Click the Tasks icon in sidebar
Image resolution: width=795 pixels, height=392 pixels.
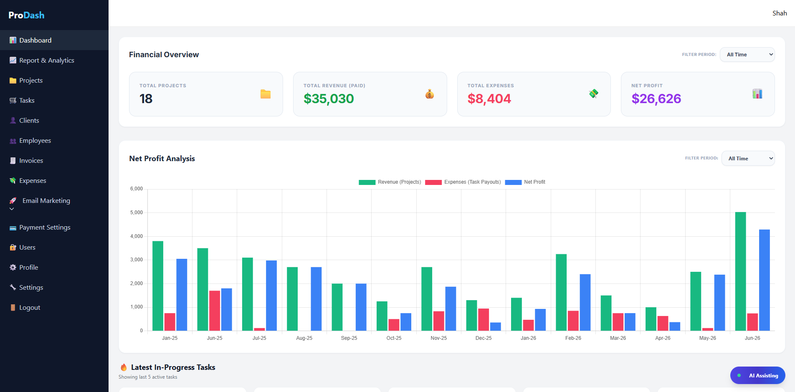[13, 101]
